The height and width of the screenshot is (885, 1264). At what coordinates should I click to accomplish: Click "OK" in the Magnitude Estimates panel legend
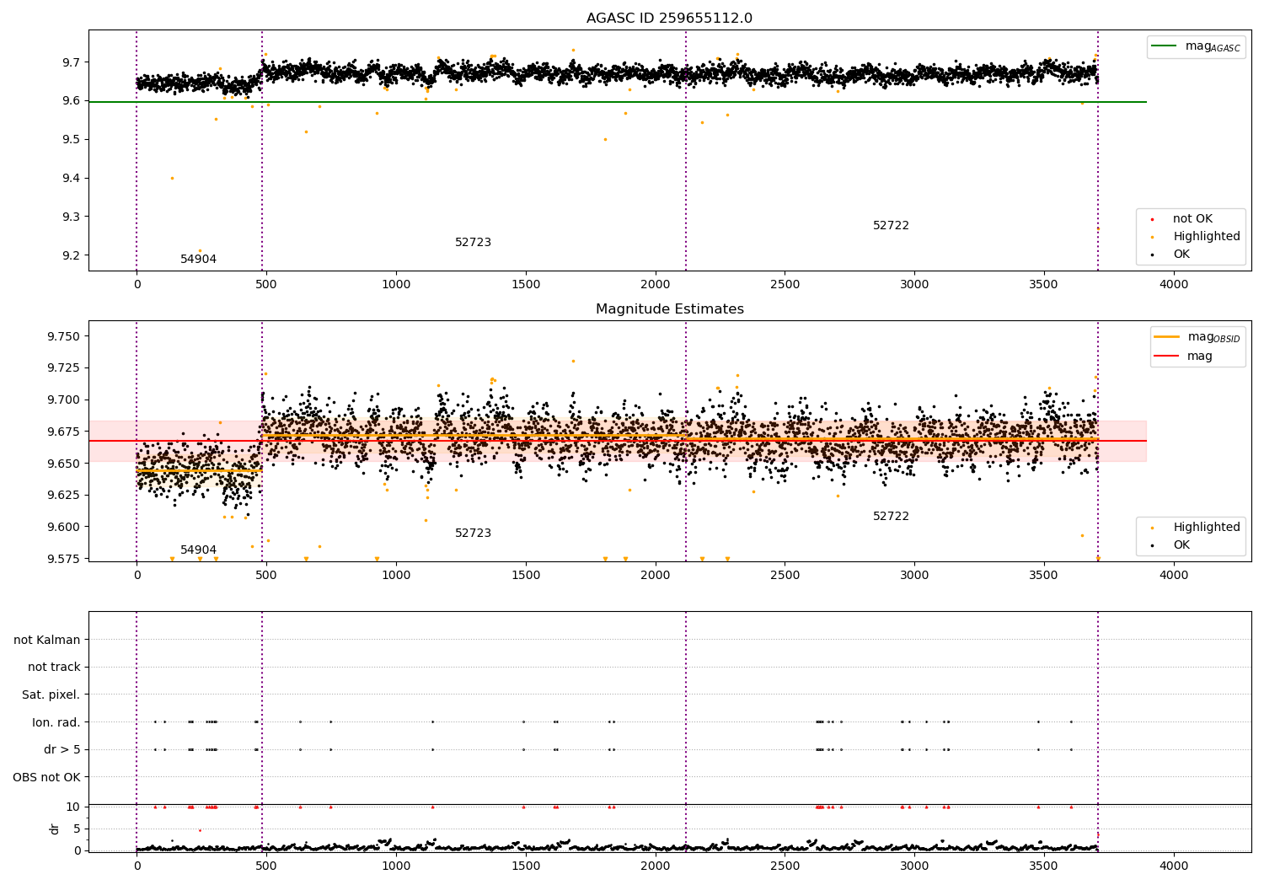coord(1181,545)
